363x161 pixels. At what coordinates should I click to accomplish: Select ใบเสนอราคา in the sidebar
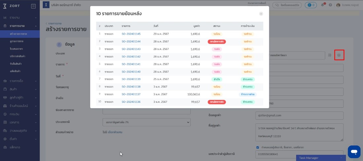click(x=16, y=49)
